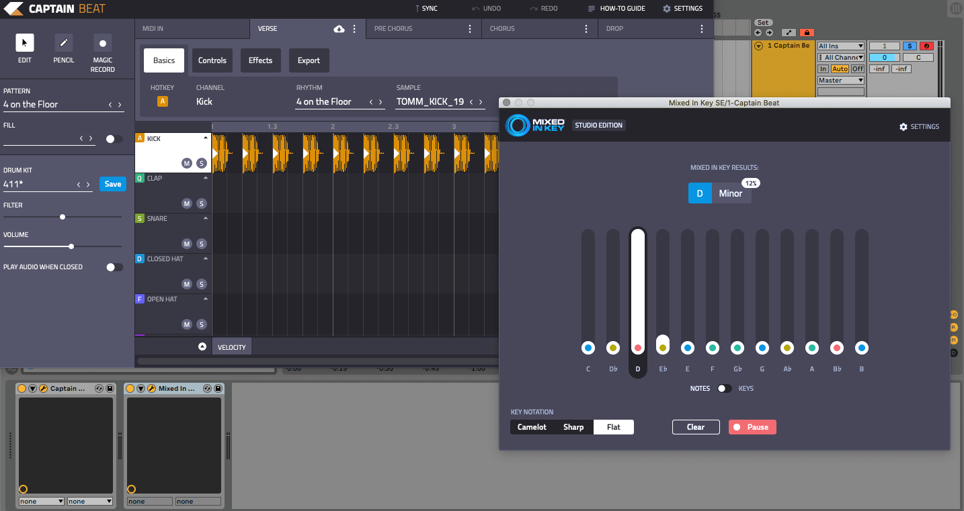Image resolution: width=964 pixels, height=511 pixels.
Task: Open first none dropdown under Captain device
Action: tap(42, 502)
